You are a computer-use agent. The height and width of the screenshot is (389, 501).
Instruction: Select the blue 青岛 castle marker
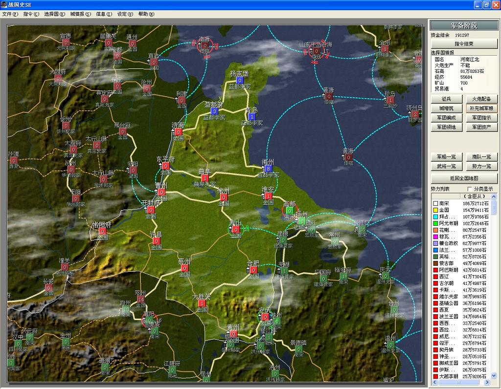tap(252, 117)
